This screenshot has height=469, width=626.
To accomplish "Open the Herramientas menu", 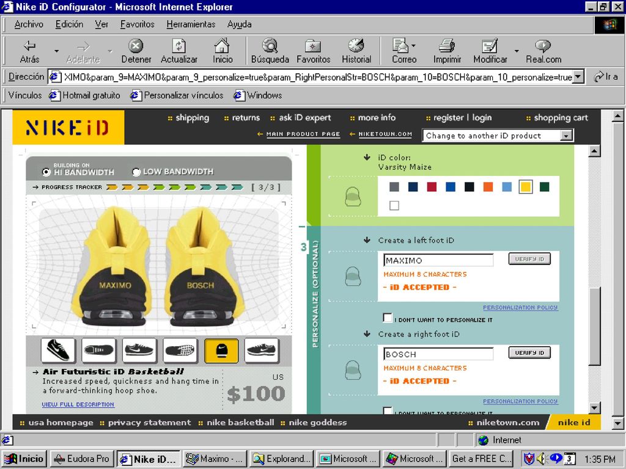I will [x=191, y=24].
